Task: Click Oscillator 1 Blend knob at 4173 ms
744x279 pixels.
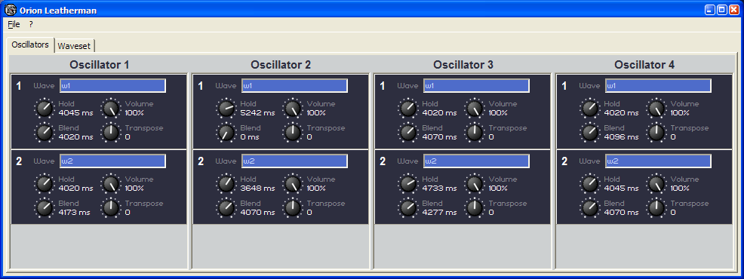Action: point(45,208)
